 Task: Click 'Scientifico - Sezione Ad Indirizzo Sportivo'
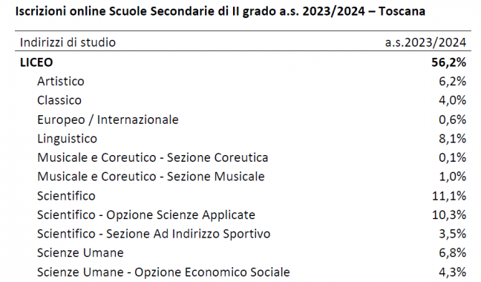[154, 234]
